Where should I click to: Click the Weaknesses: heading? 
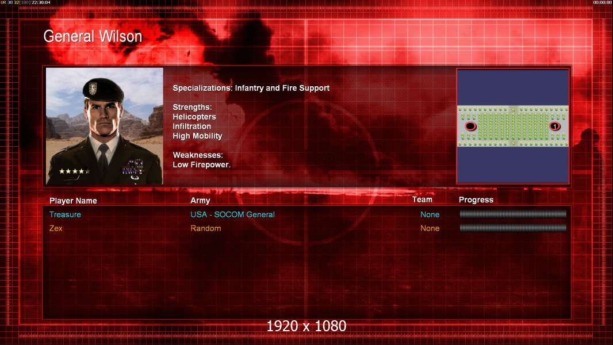pyautogui.click(x=198, y=155)
